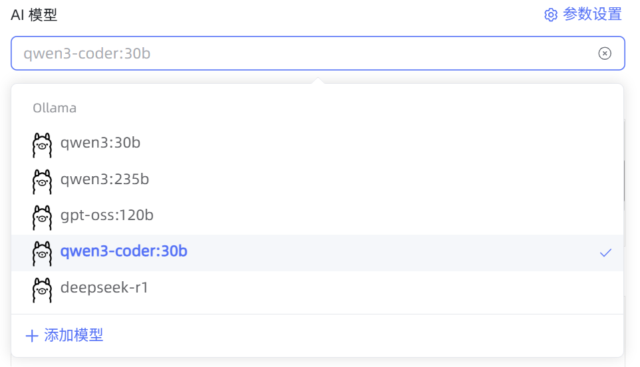The height and width of the screenshot is (367, 640).
Task: Click the gear icon for 参数设置
Action: pos(551,15)
